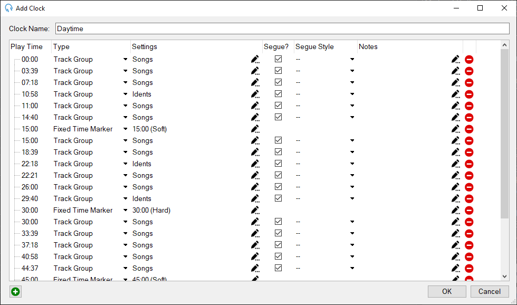517x305 pixels.
Task: Edit the 15:00 (Soft) marker settings
Action: tap(255, 129)
